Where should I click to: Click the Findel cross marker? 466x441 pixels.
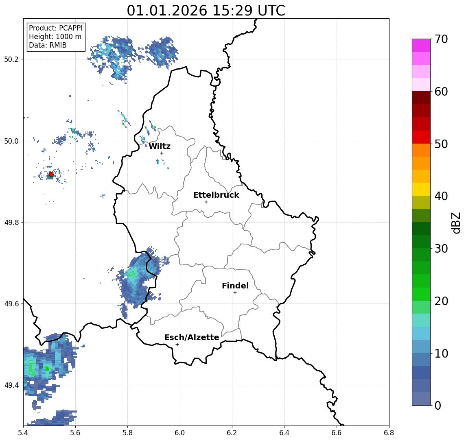click(235, 293)
